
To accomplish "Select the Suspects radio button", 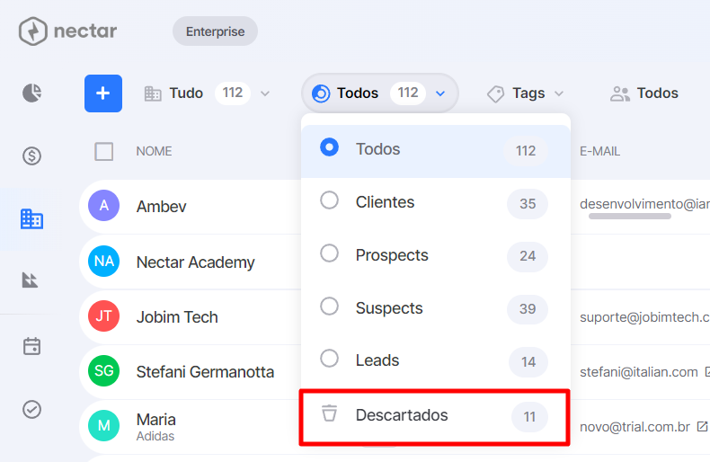I will pyautogui.click(x=329, y=307).
